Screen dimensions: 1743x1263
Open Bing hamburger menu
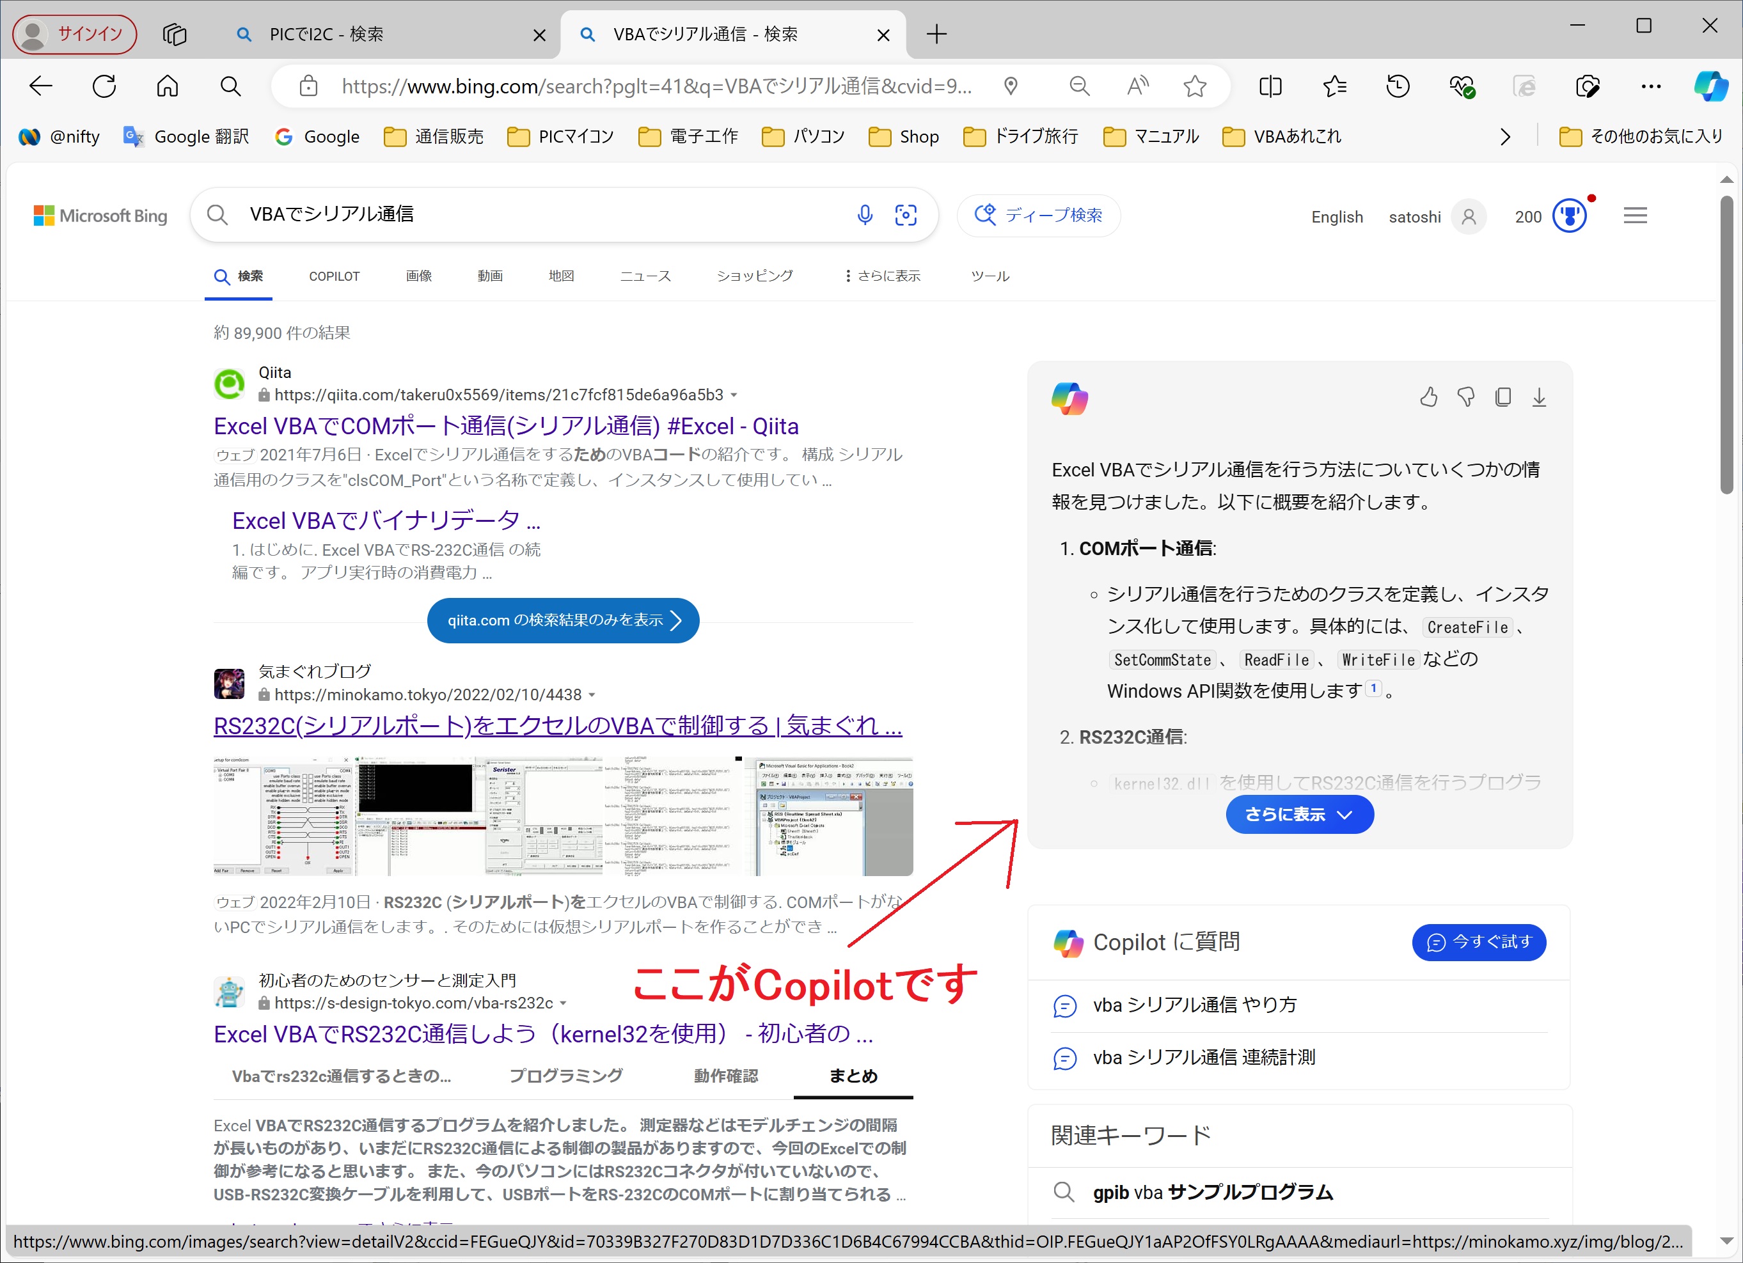(1636, 216)
